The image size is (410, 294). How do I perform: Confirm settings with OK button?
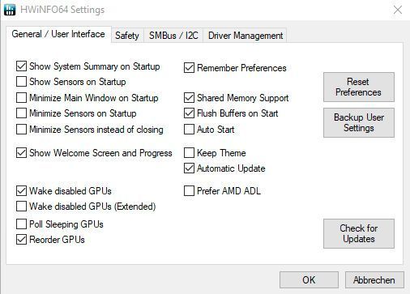tap(309, 280)
